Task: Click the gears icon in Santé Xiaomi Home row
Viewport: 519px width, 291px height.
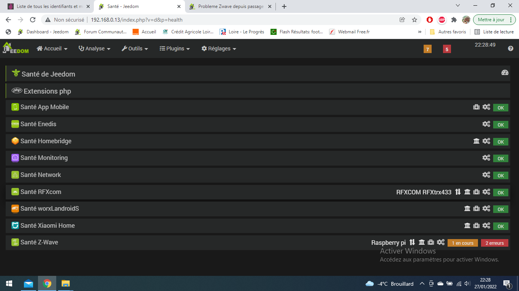Action: click(x=486, y=225)
